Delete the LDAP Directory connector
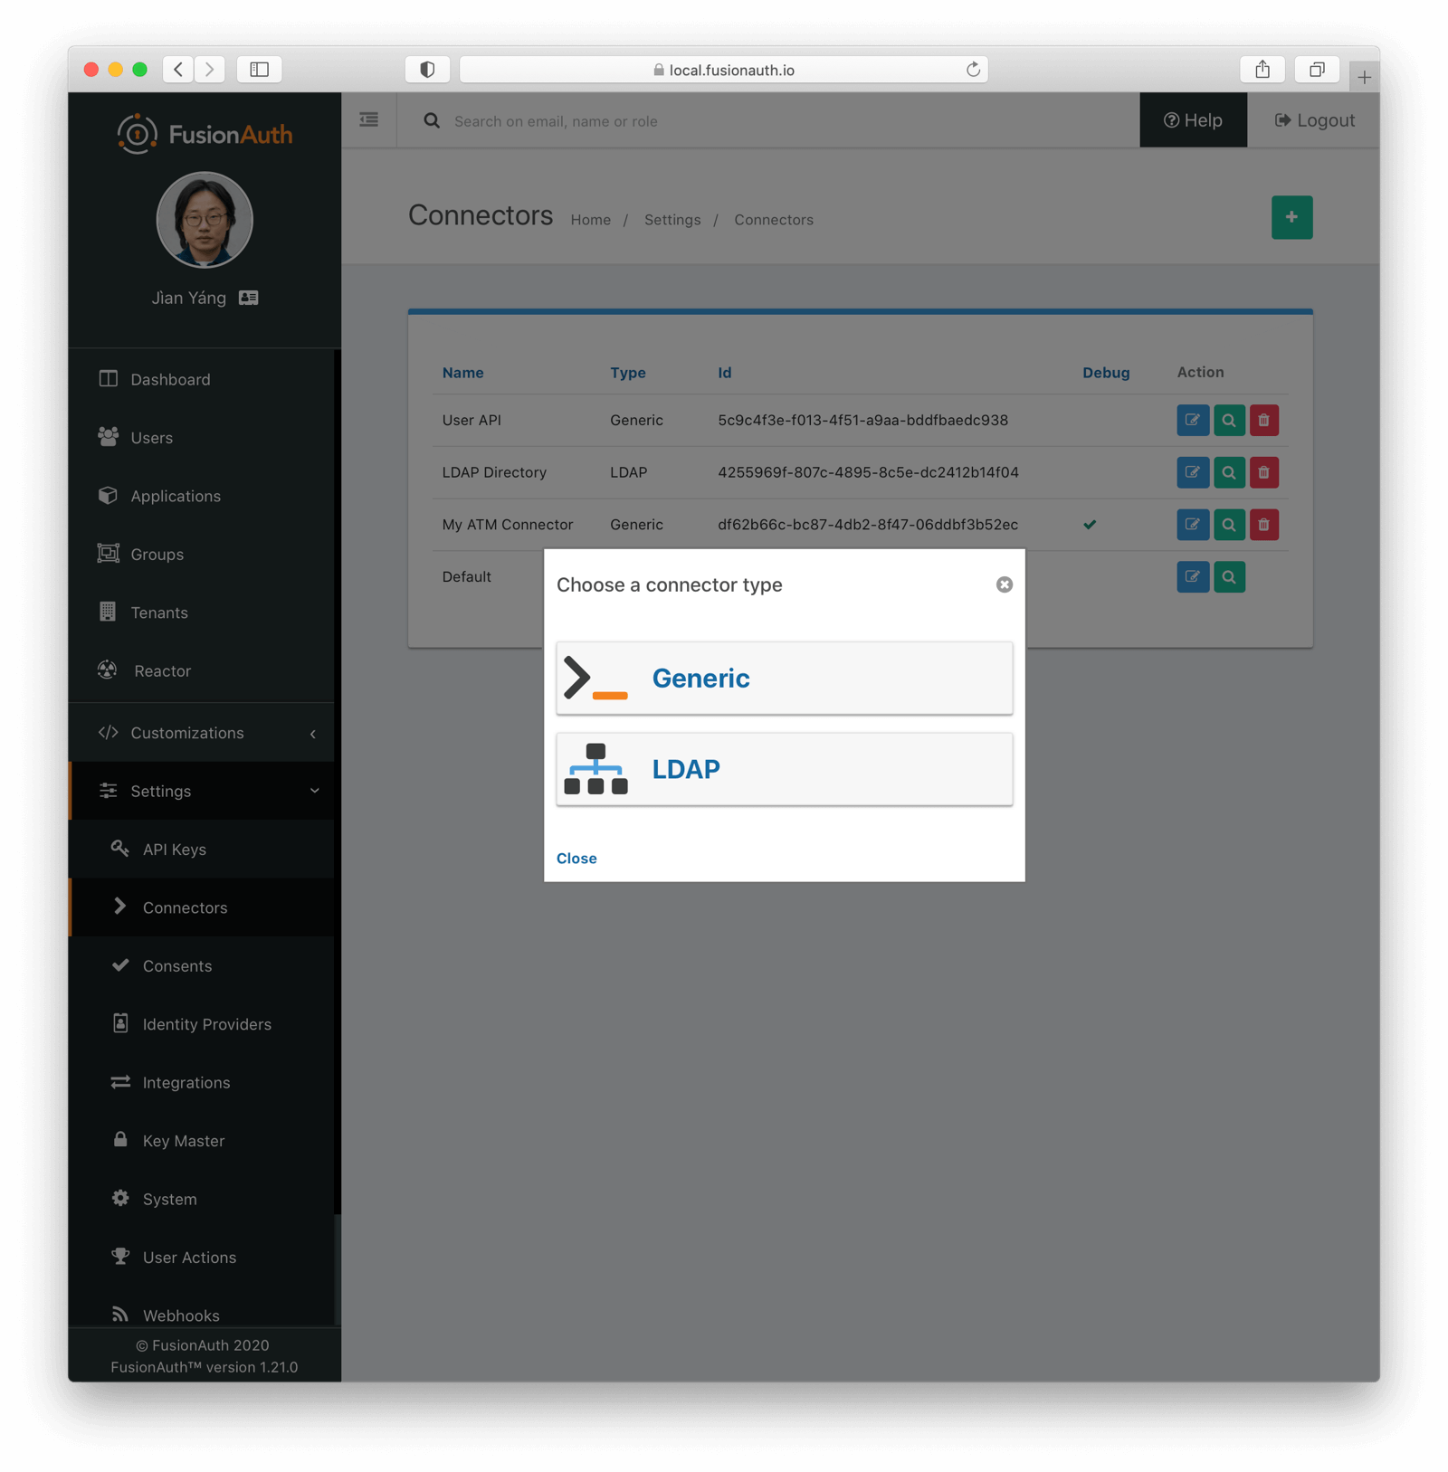Viewport: 1448px width, 1472px height. (1263, 472)
